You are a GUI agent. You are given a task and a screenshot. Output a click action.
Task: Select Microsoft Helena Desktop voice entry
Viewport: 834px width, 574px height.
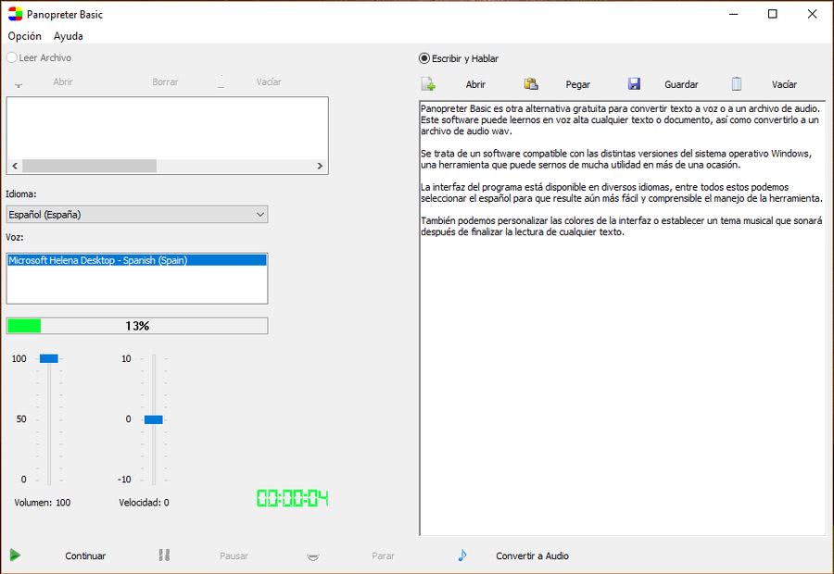[136, 260]
